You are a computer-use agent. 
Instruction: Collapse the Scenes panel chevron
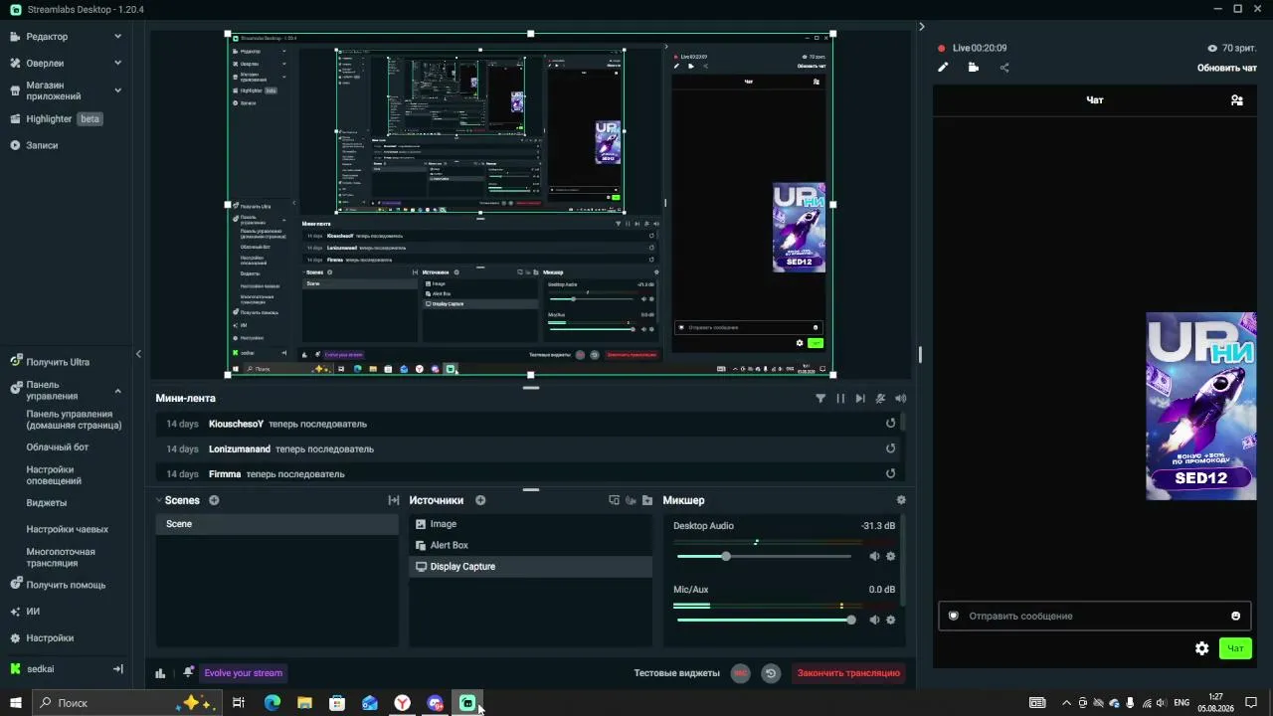point(158,500)
